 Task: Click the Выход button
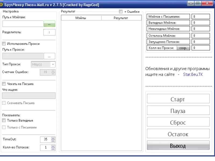tap(178, 145)
